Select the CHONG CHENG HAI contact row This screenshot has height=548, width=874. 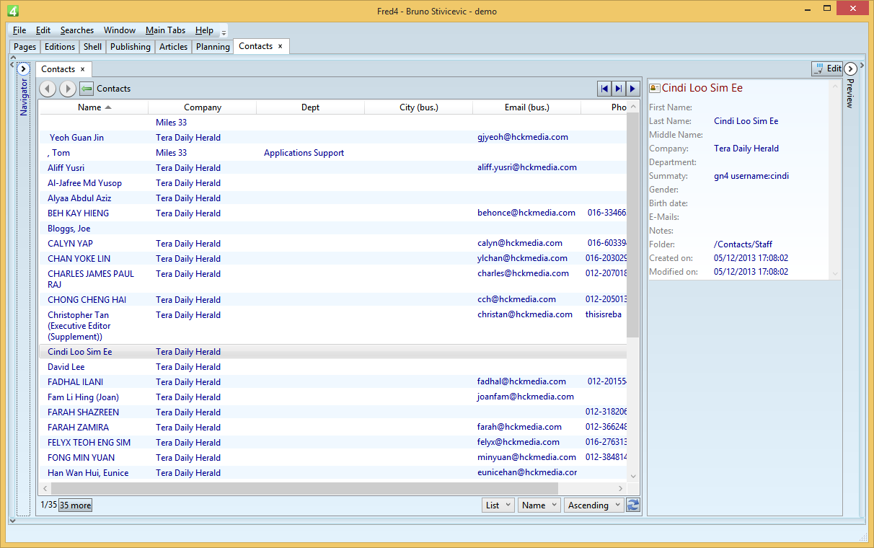pos(333,300)
